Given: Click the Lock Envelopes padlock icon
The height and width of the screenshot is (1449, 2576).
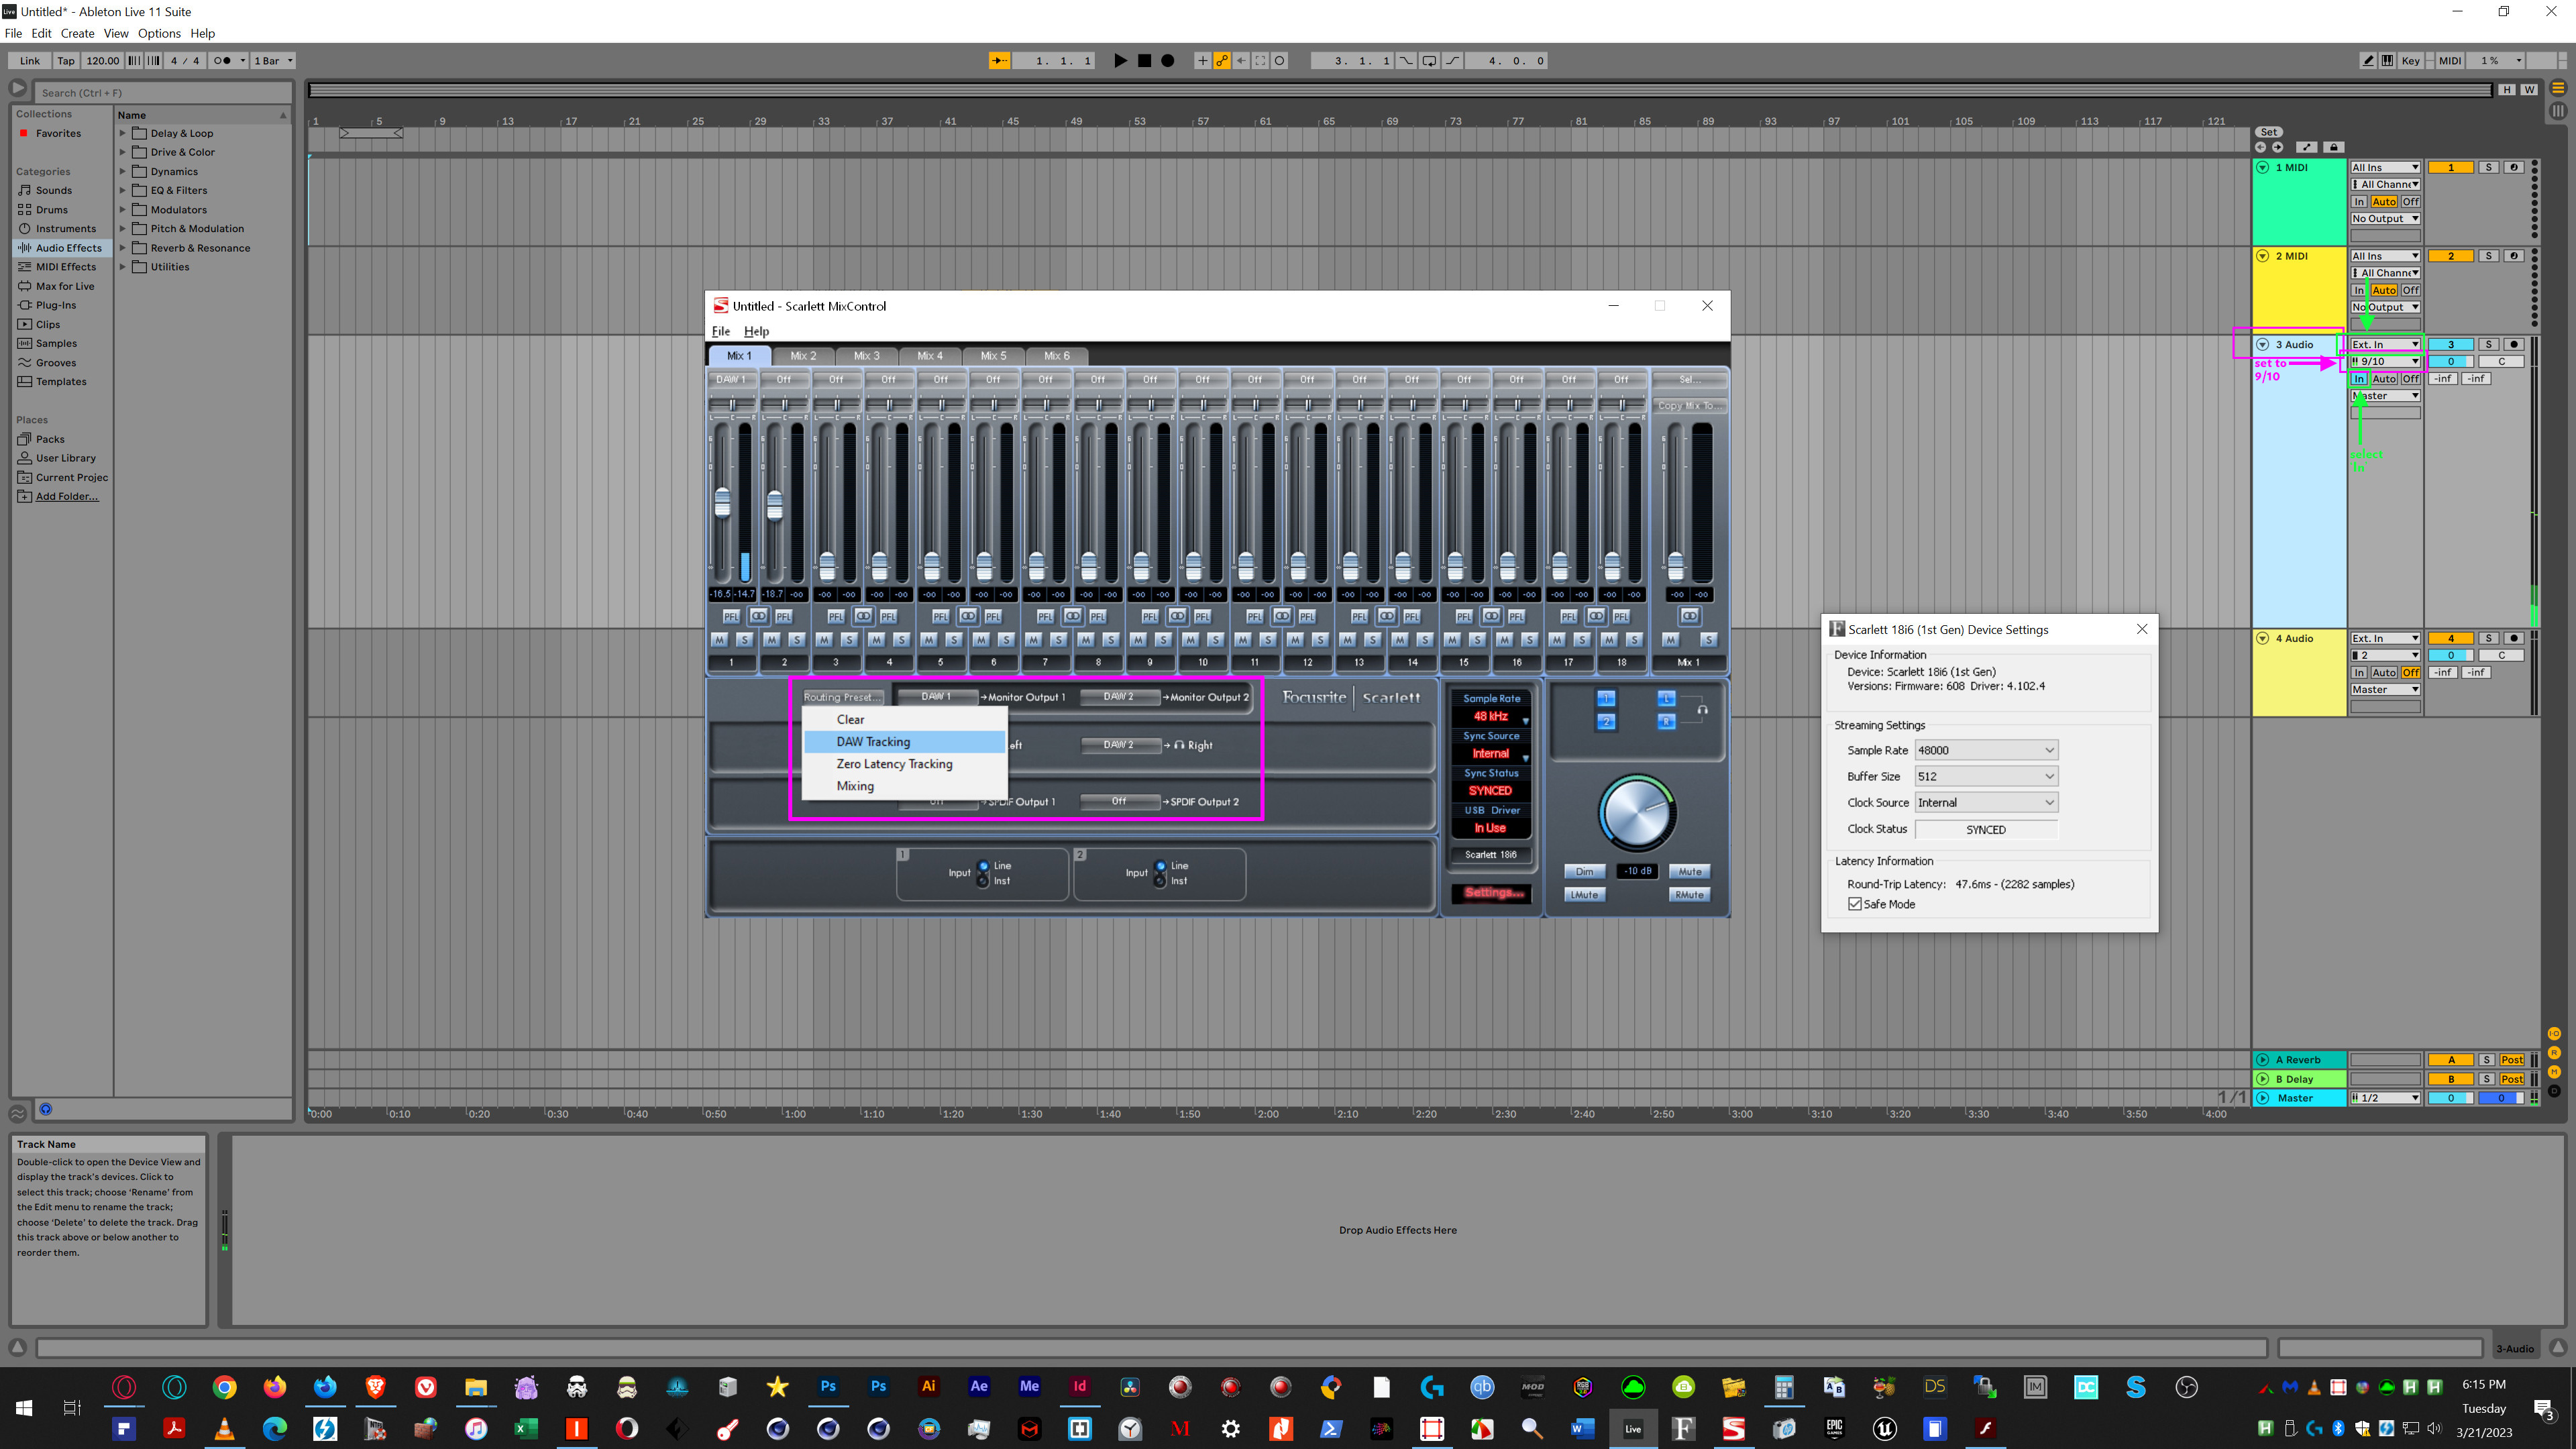Looking at the screenshot, I should [x=2334, y=147].
